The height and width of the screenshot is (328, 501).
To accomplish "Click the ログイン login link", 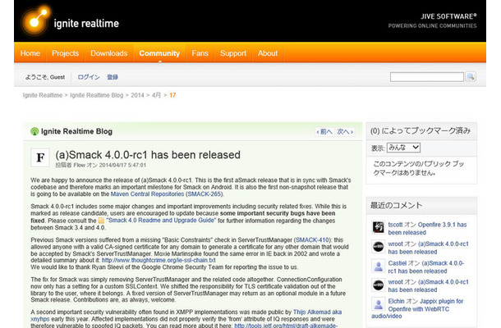I will (x=89, y=77).
